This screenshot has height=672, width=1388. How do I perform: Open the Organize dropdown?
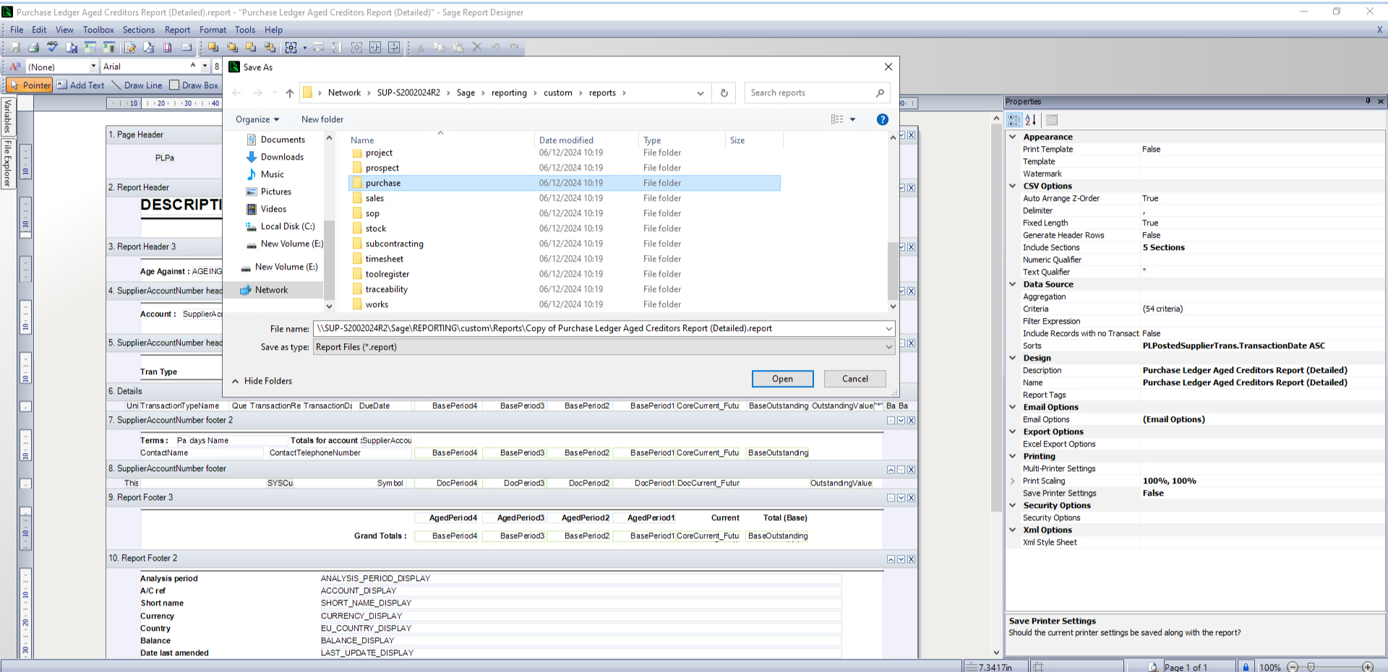coord(257,119)
